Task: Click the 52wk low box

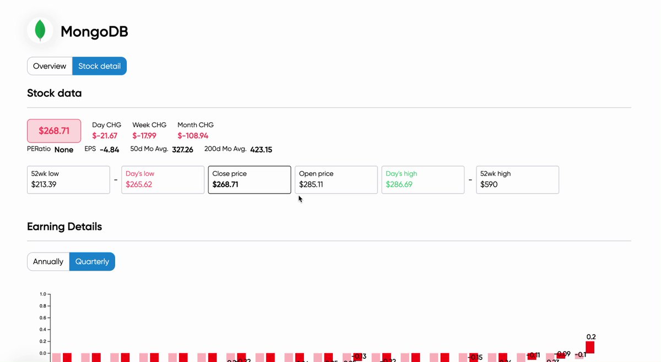Action: [x=68, y=179]
